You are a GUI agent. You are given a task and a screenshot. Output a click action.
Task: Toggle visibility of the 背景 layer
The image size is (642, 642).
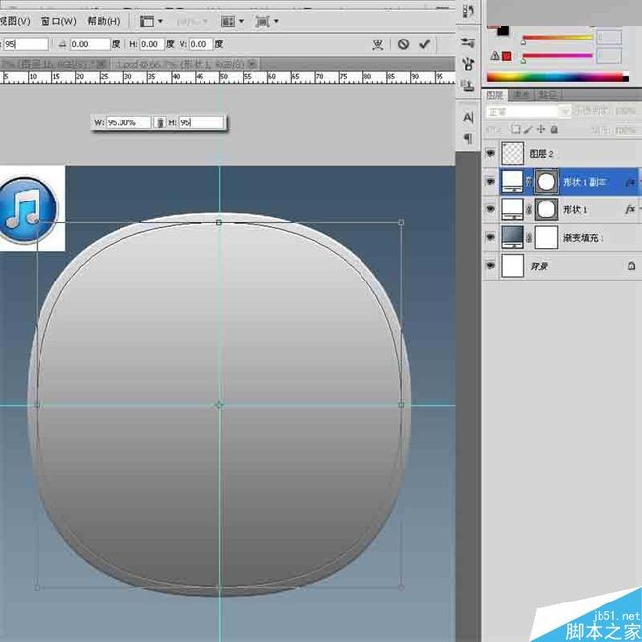coord(490,266)
